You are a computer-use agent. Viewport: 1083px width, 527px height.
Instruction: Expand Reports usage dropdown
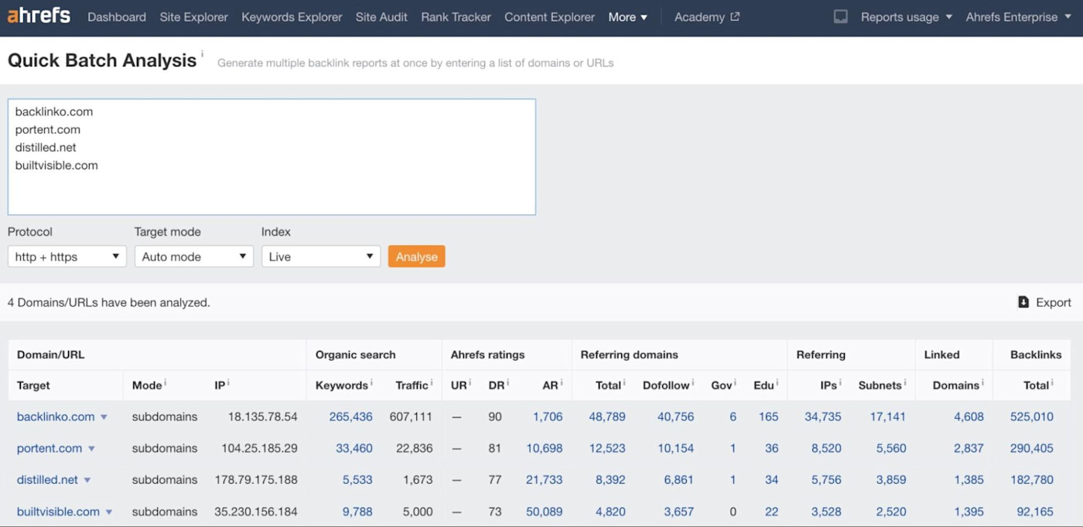tap(907, 17)
